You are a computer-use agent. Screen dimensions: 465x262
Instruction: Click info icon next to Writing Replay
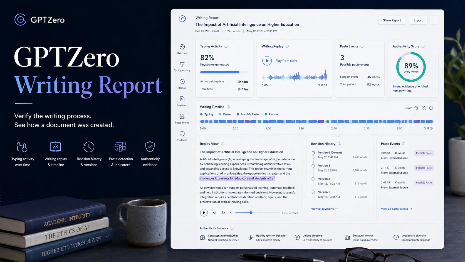click(x=287, y=46)
